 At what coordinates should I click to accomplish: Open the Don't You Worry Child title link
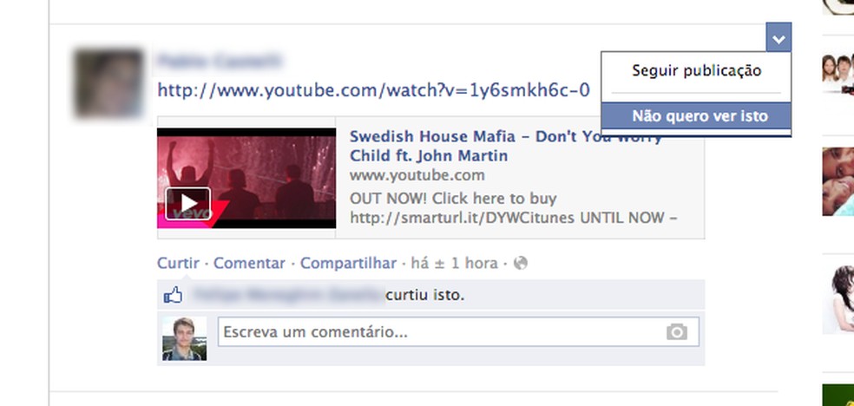pos(505,146)
